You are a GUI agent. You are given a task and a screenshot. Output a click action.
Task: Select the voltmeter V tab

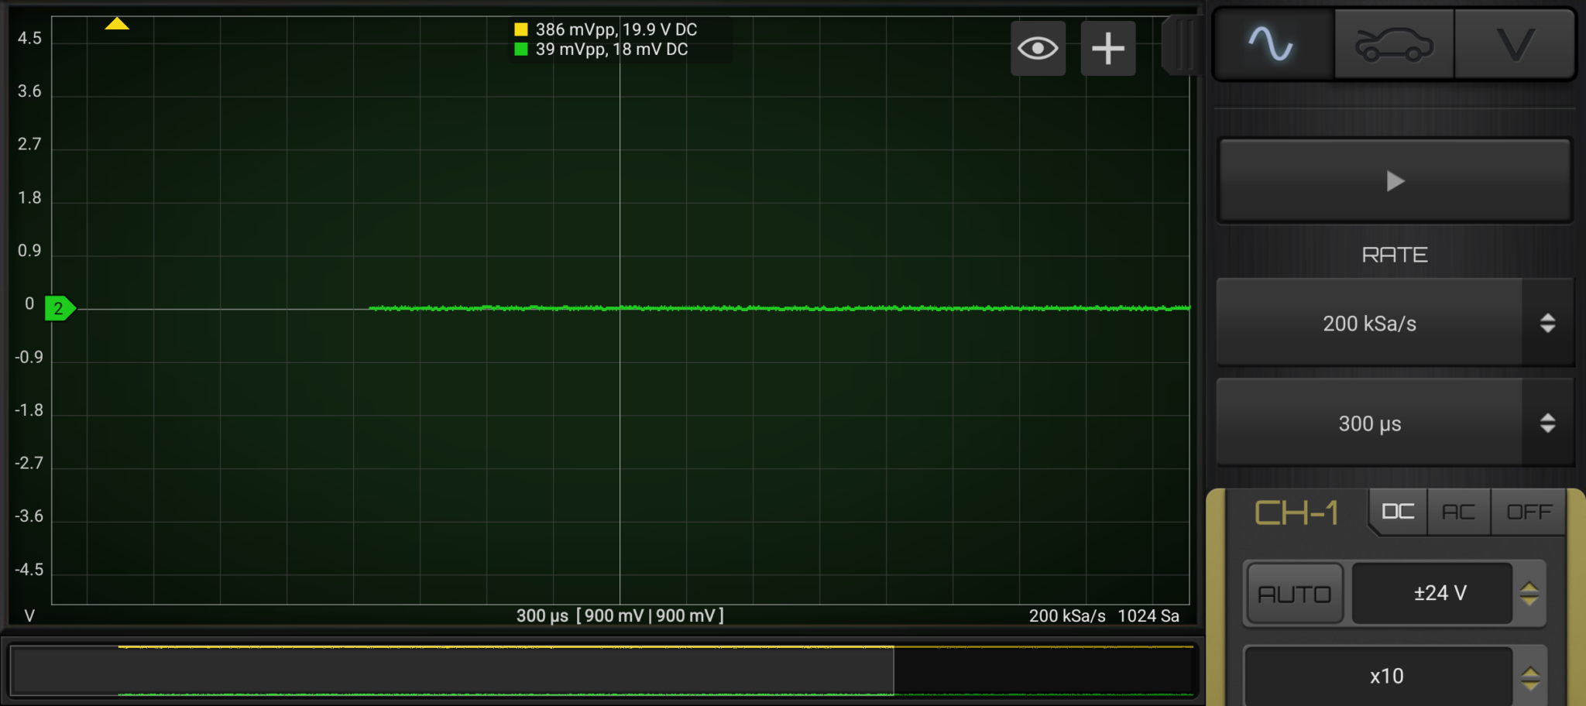pyautogui.click(x=1514, y=44)
